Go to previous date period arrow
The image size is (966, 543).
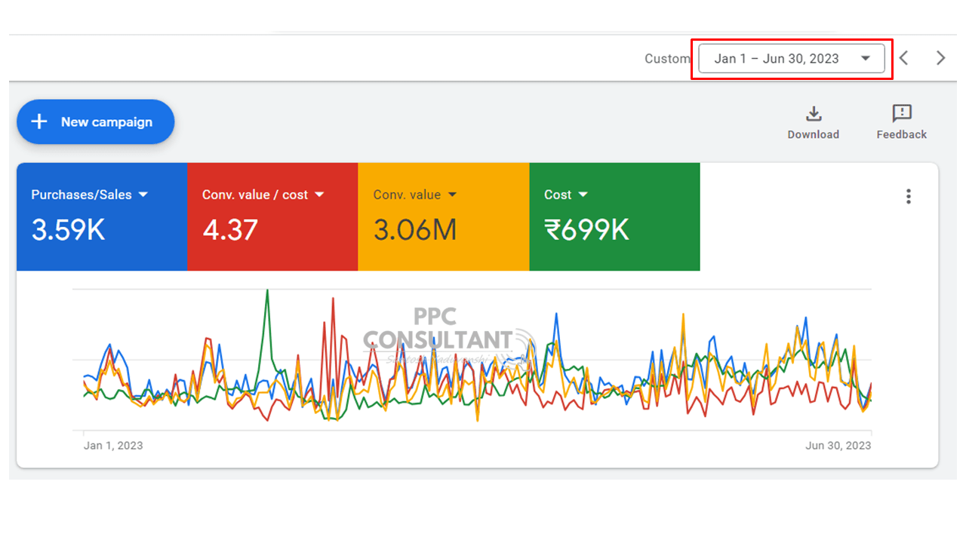(904, 58)
